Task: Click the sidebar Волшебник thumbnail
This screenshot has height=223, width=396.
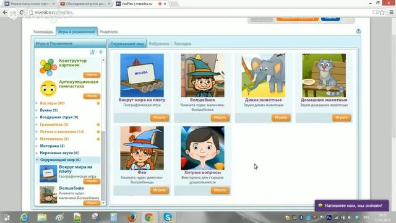Action: pos(48,195)
